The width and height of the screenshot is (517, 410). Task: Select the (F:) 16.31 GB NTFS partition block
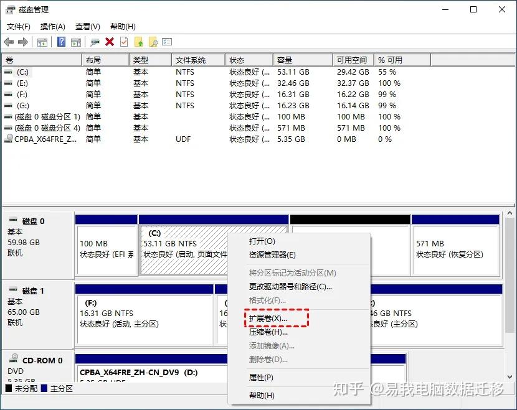145,314
